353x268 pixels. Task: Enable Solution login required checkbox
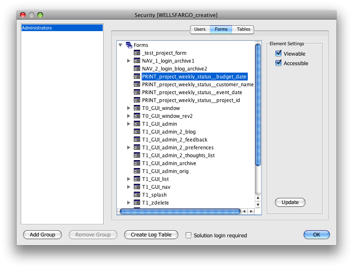click(189, 235)
